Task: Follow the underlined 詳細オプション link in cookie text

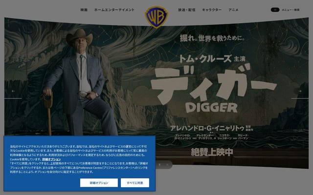Action: (51, 159)
